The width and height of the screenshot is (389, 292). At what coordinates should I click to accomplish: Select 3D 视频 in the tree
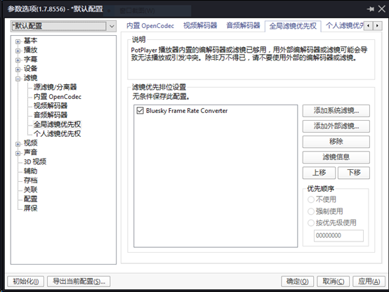[x=35, y=162]
